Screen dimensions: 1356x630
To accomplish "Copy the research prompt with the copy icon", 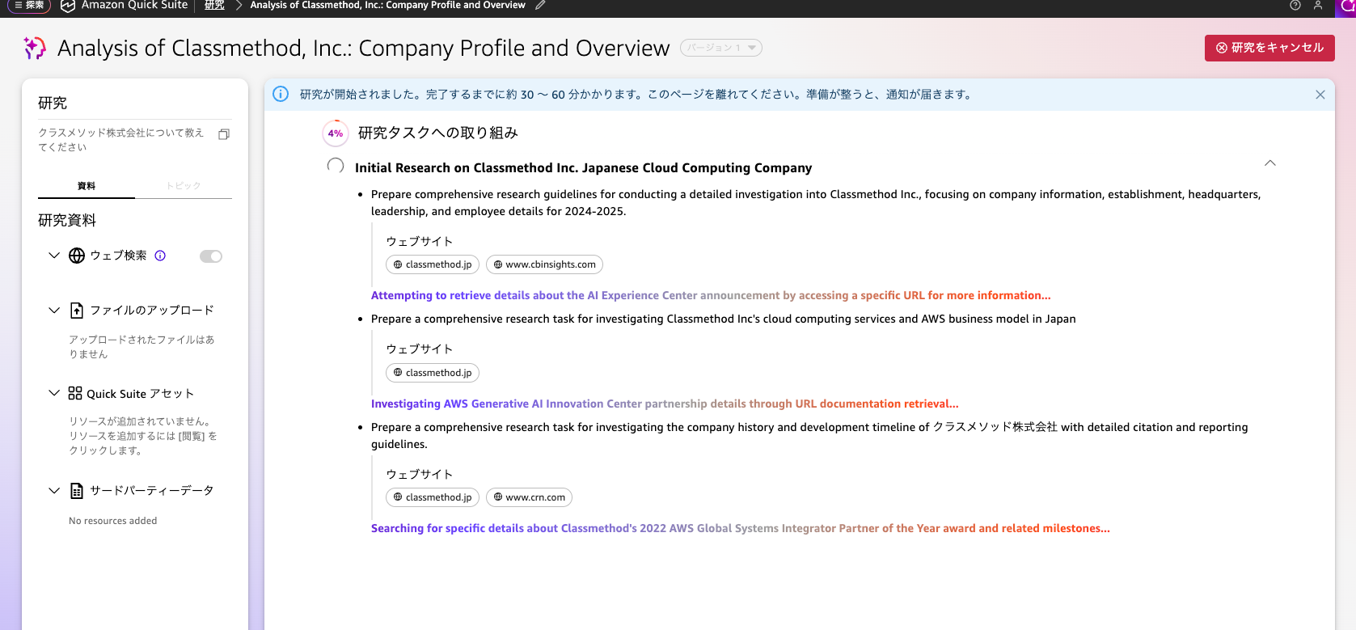I will pyautogui.click(x=224, y=134).
